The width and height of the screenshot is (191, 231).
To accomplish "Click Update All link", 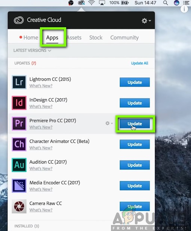I will [x=140, y=63].
